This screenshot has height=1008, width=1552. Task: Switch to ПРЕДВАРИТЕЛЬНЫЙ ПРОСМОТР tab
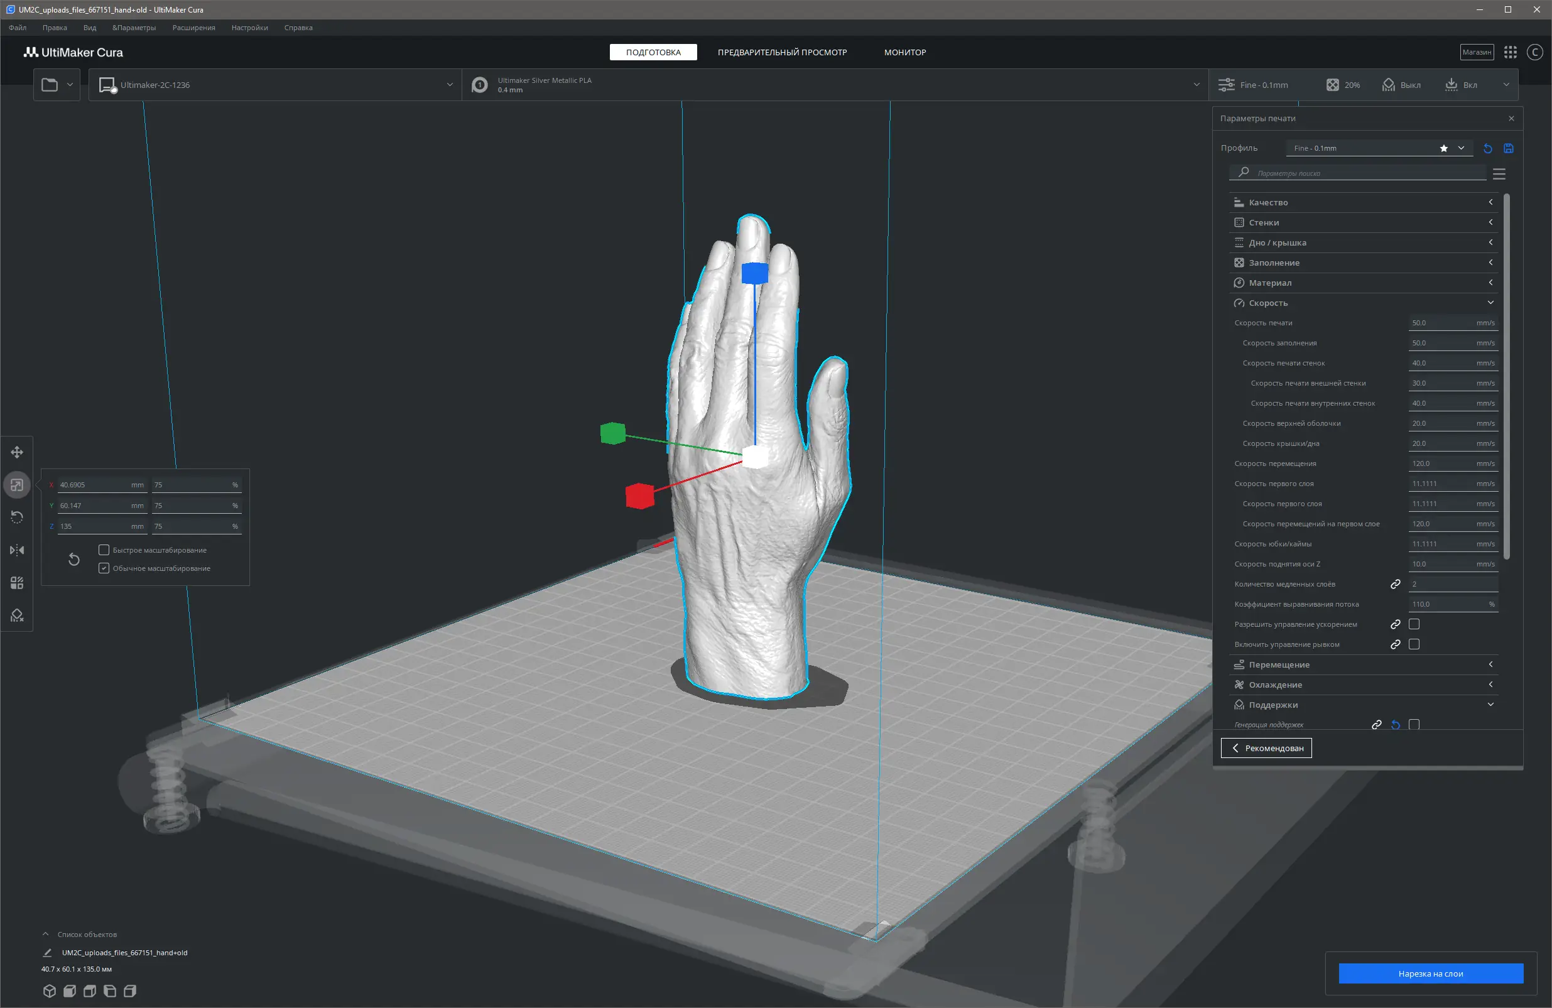click(782, 52)
